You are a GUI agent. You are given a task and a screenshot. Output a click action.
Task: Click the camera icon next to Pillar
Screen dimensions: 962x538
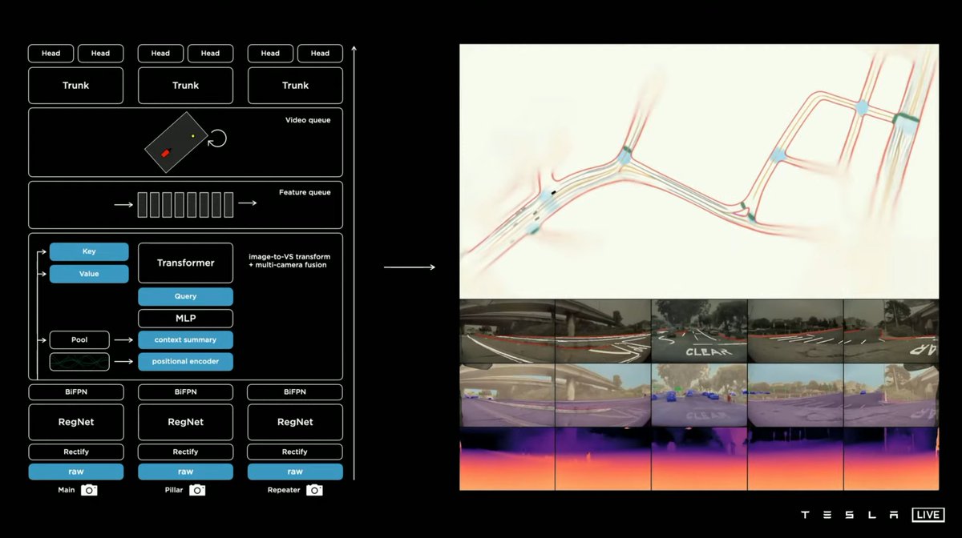[x=197, y=490]
